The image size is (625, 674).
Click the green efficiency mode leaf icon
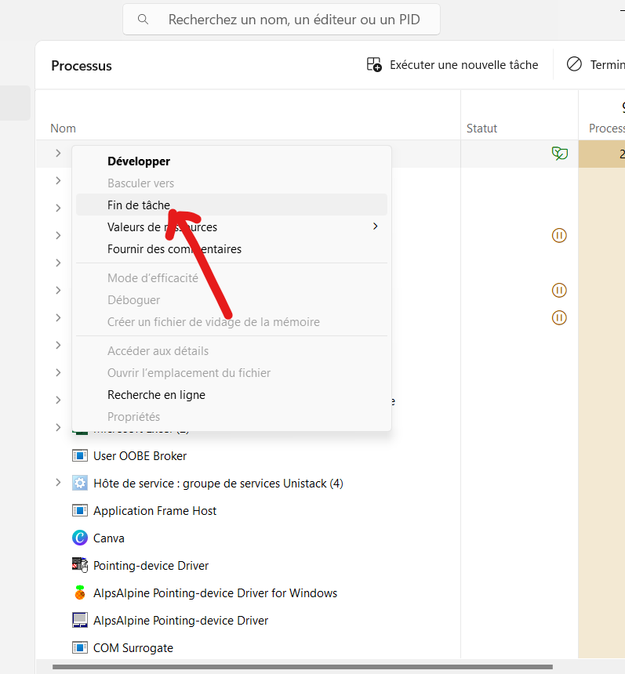pos(559,153)
